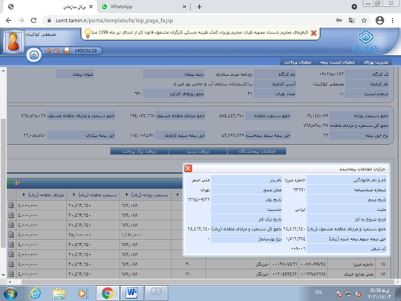Close the WhatsApp tab
Image resolution: width=401 pixels, height=301 pixels.
click(x=184, y=7)
